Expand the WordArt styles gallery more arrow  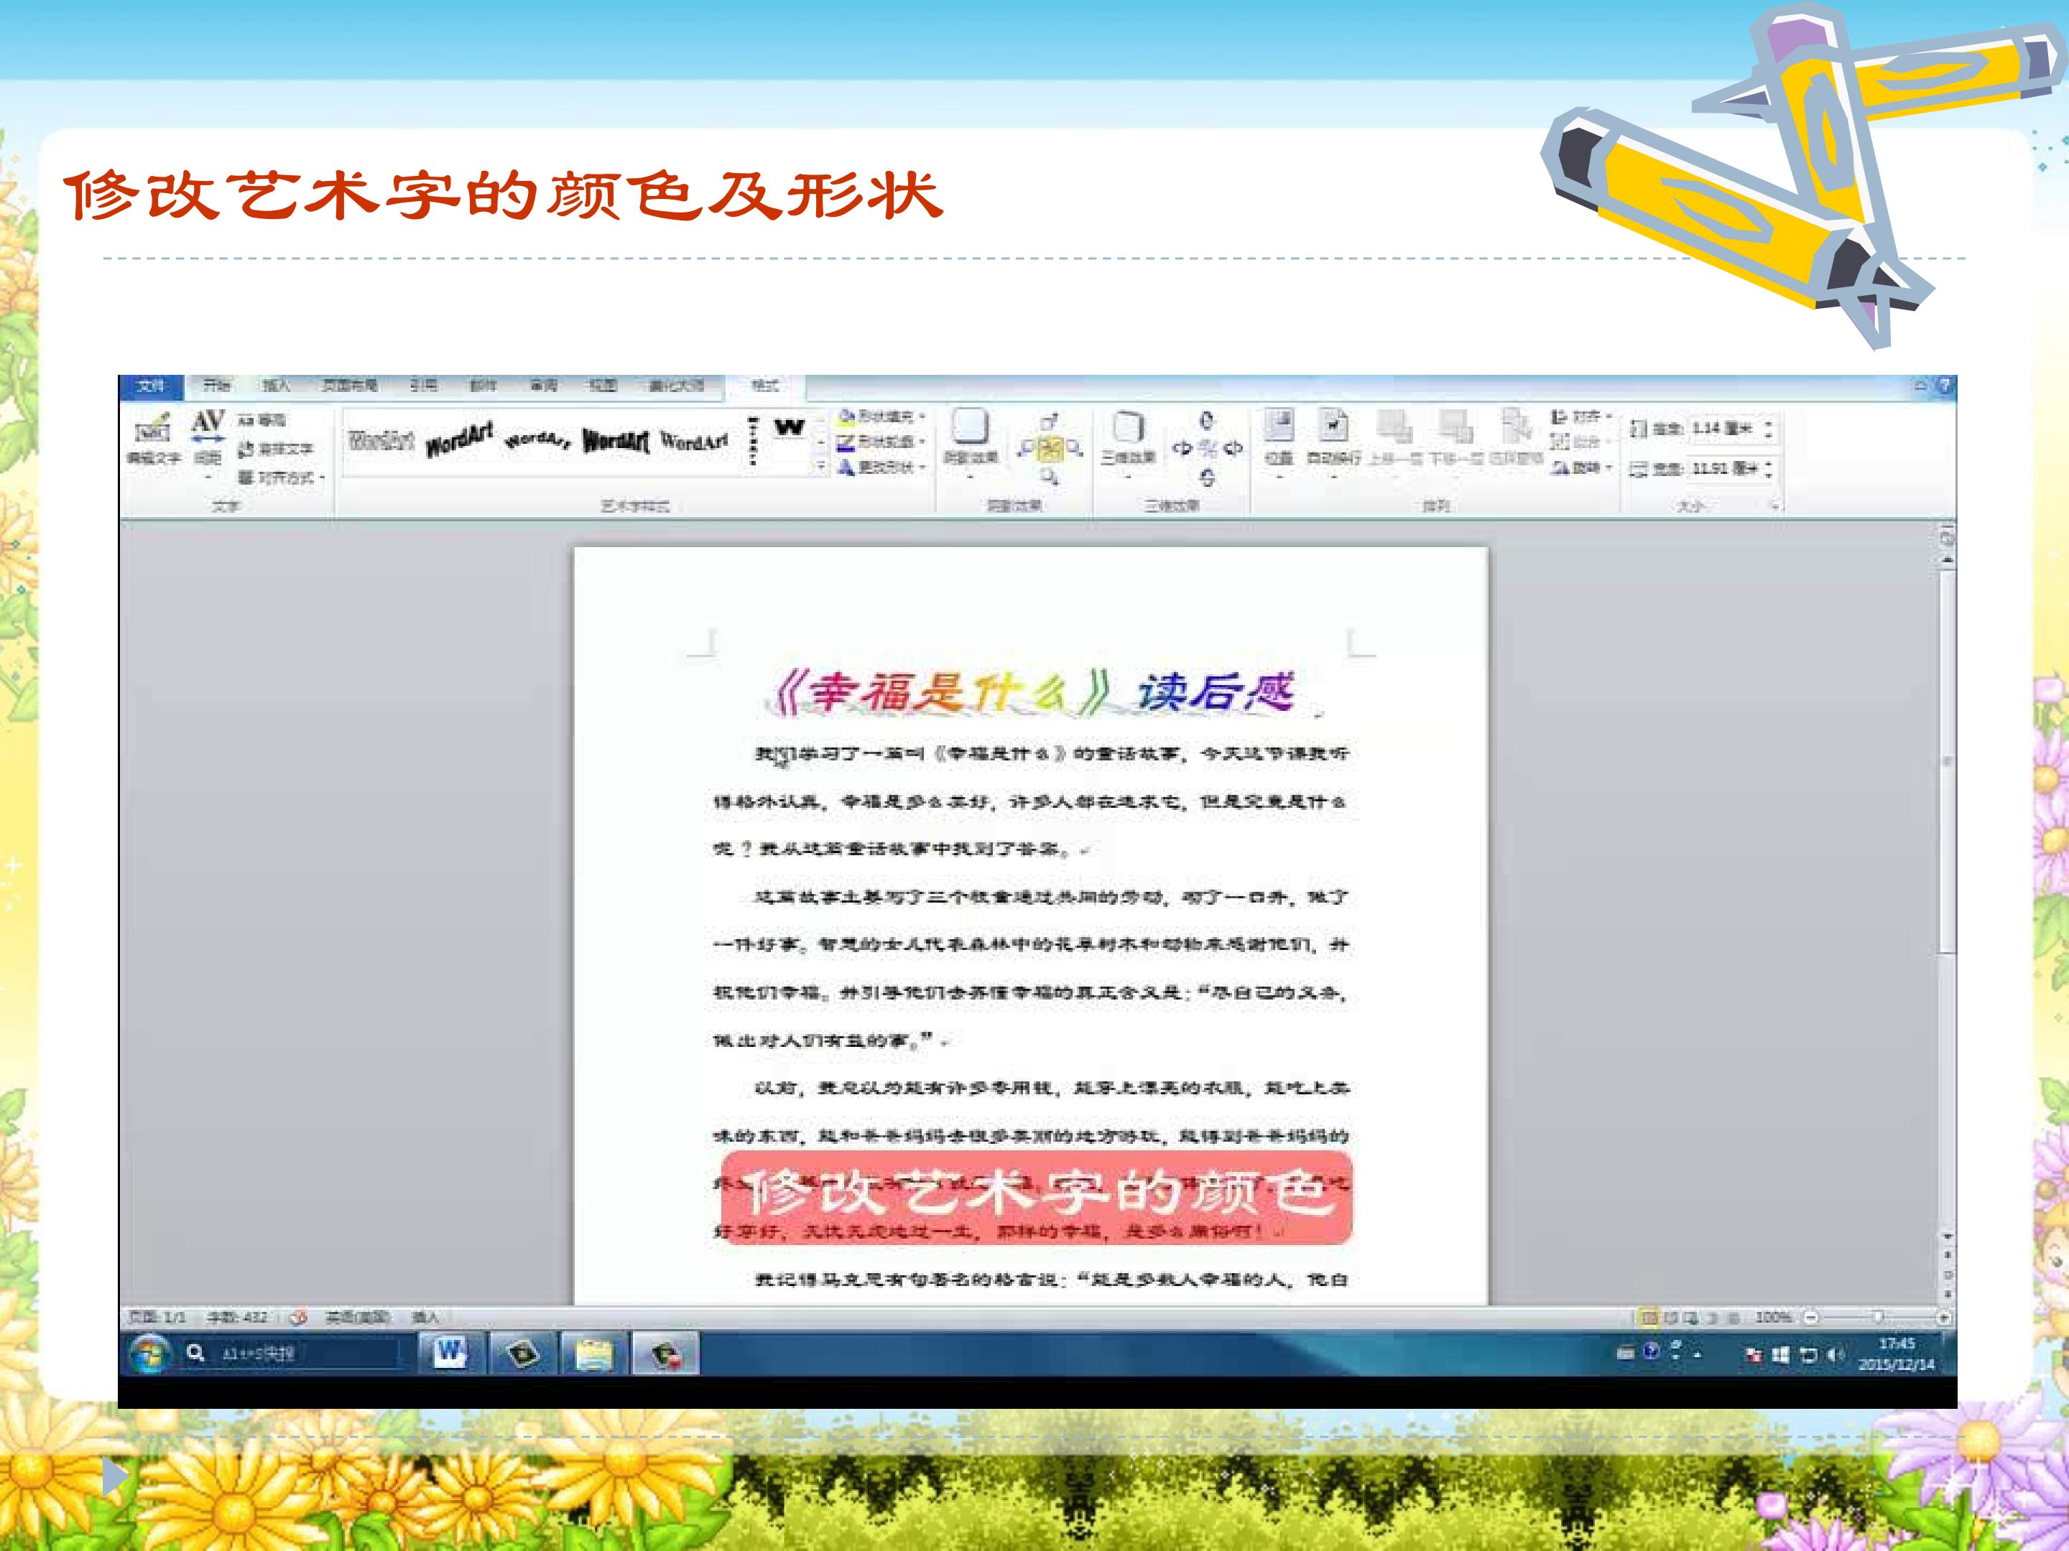click(820, 465)
